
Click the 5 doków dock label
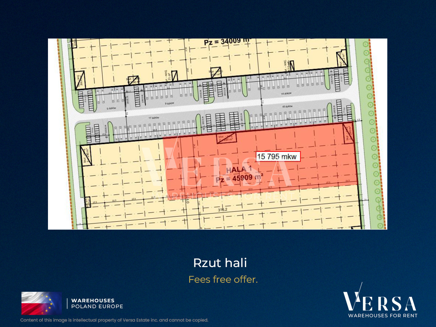pos(110,108)
